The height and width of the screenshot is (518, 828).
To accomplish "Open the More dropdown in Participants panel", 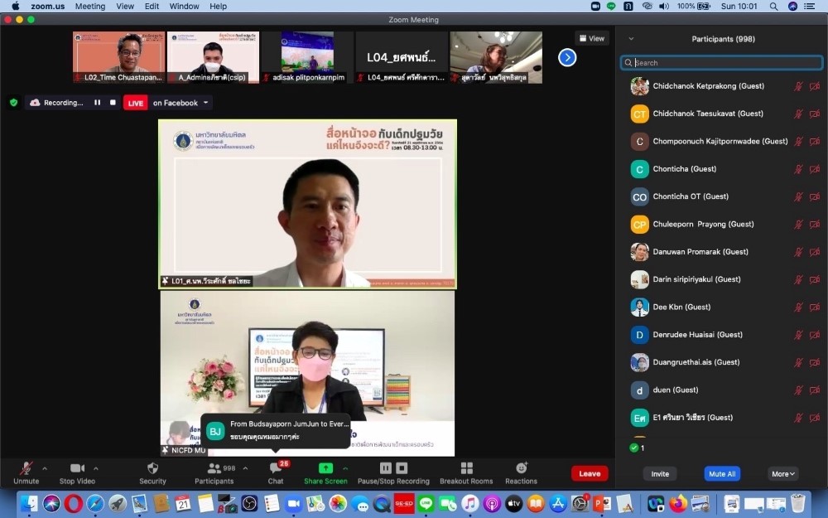I will click(783, 474).
